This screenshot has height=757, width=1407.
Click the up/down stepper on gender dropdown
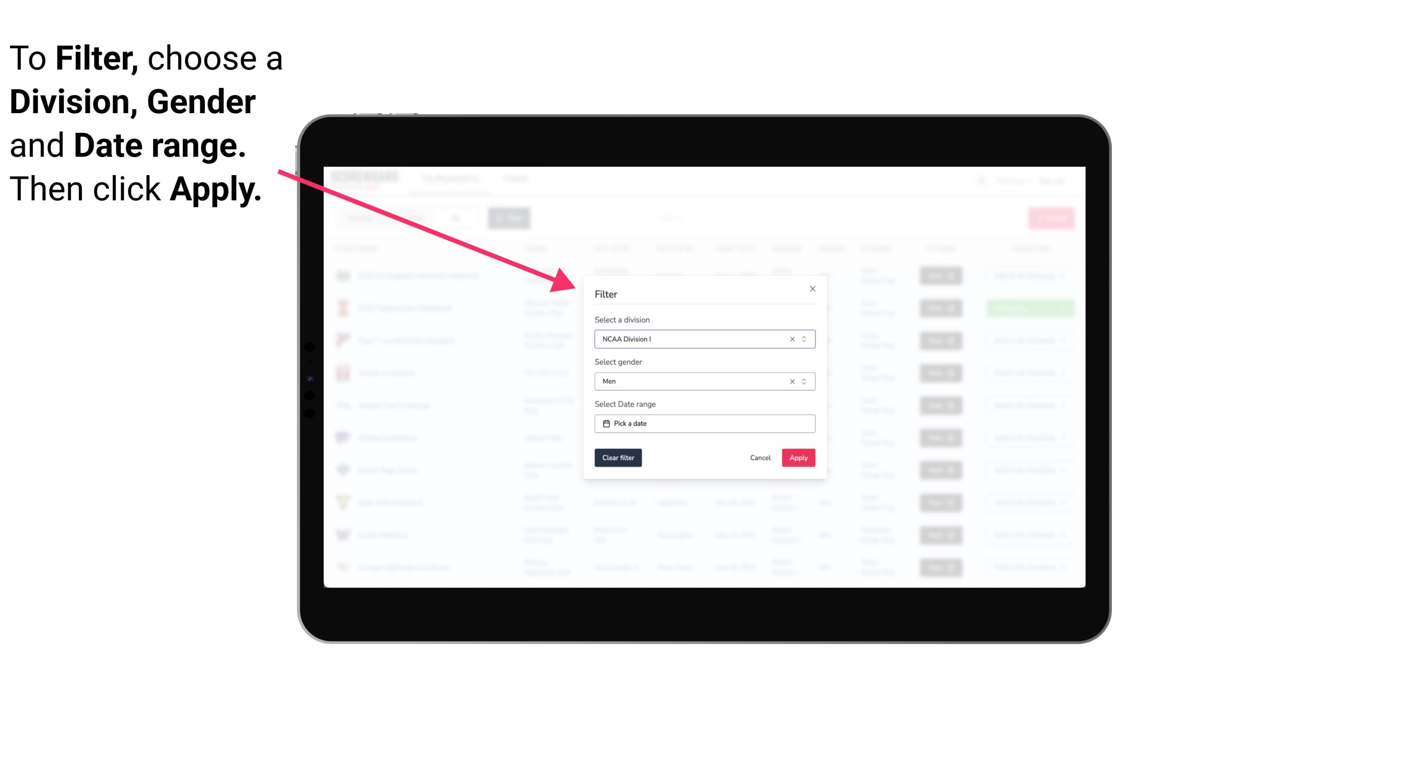pos(805,380)
